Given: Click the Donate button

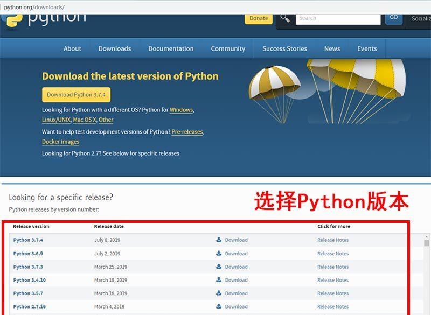Looking at the screenshot, I should 259,18.
